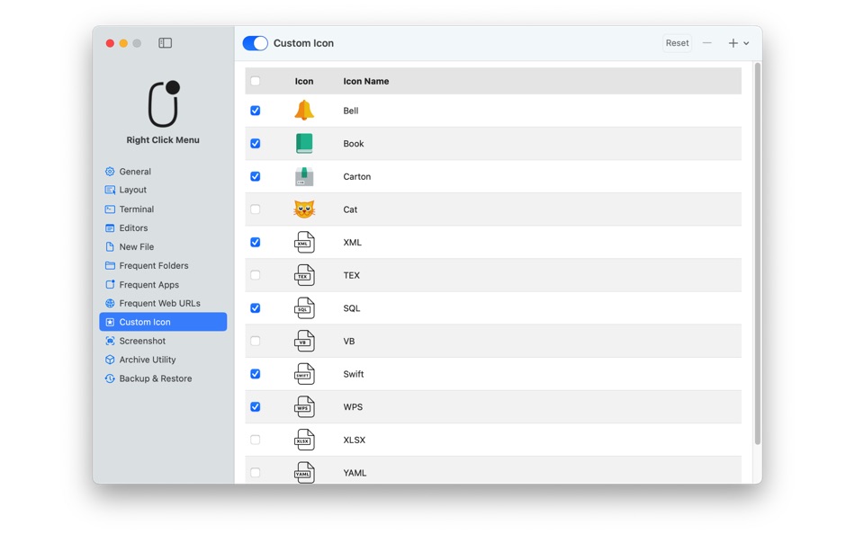Open Backup & Restore section
Screen dimensions: 855x534
[163, 378]
